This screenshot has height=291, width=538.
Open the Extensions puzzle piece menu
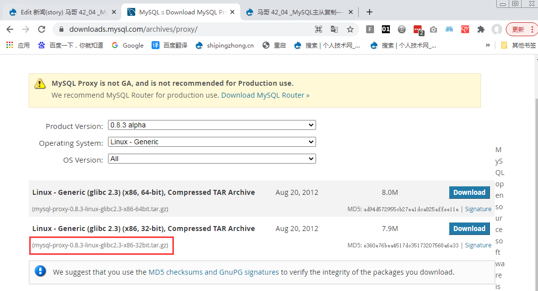481,30
